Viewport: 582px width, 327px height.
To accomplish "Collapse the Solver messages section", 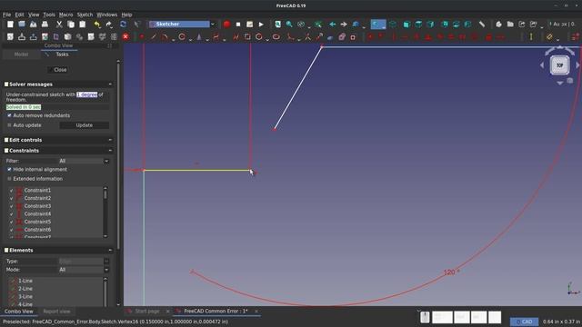I will pos(110,84).
